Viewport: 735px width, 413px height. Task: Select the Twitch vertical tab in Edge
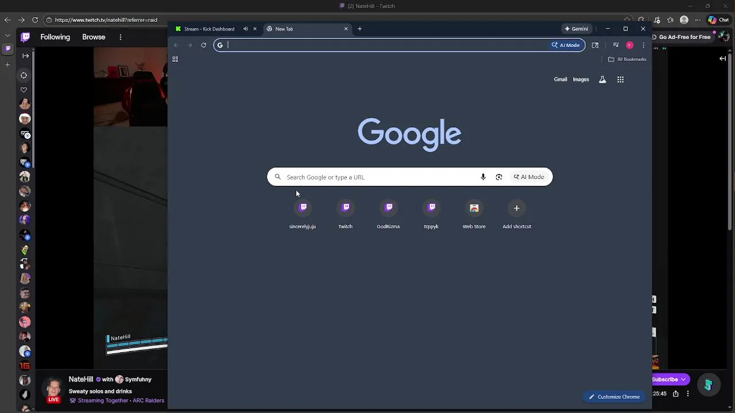pyautogui.click(x=7, y=49)
